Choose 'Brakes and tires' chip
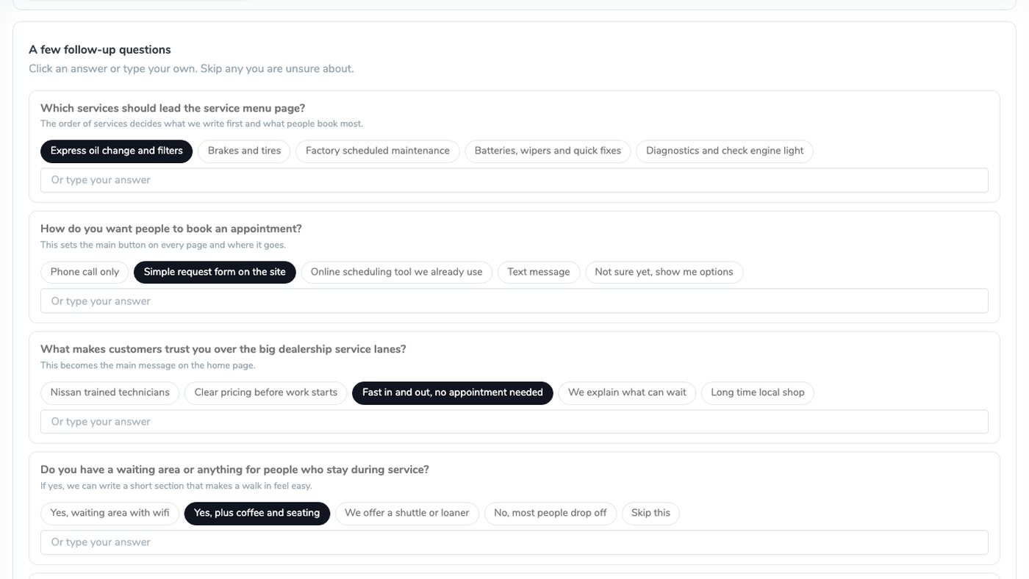This screenshot has width=1029, height=579. (x=244, y=151)
